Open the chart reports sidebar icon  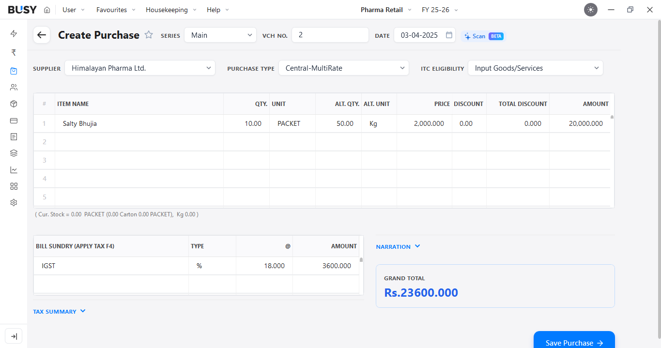tap(14, 169)
